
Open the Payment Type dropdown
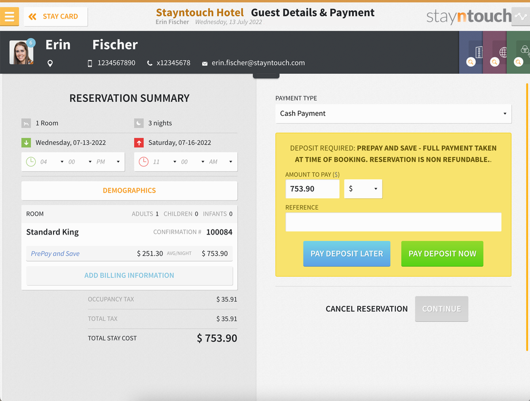[393, 114]
